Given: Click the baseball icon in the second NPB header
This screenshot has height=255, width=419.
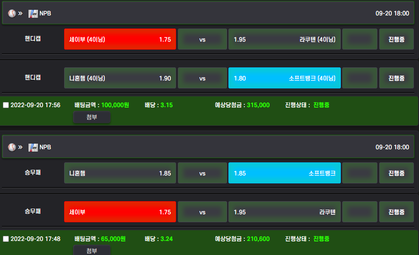Looking at the screenshot, I should pyautogui.click(x=12, y=147).
